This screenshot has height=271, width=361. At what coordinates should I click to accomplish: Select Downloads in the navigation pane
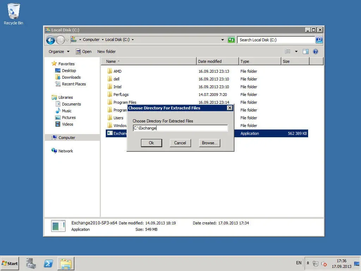(71, 77)
